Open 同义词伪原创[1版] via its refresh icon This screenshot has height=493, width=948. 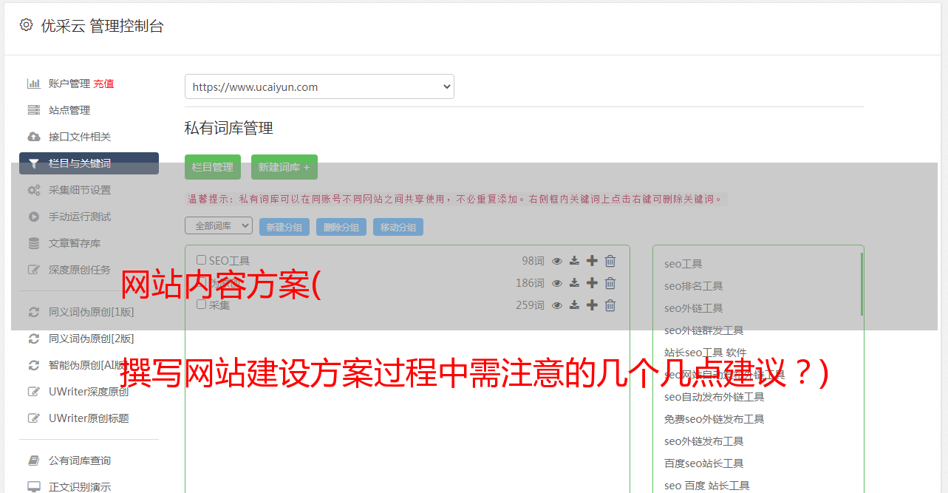pos(33,312)
